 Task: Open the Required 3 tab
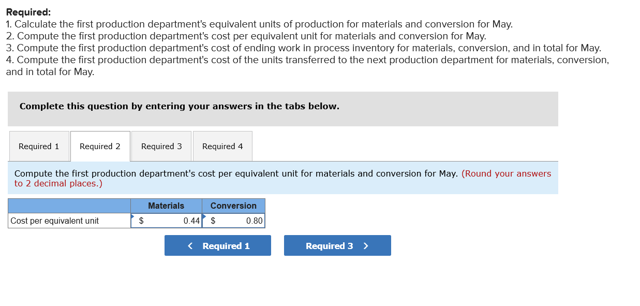161,147
